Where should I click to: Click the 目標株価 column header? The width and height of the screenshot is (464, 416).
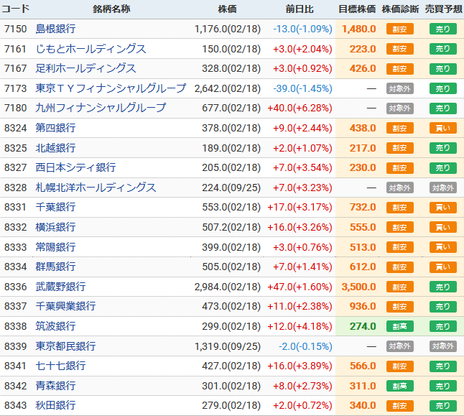(357, 9)
